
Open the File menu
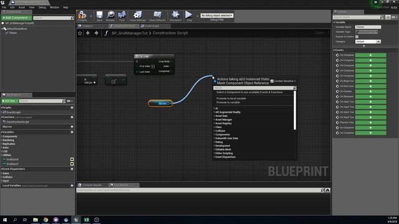tap(4, 7)
